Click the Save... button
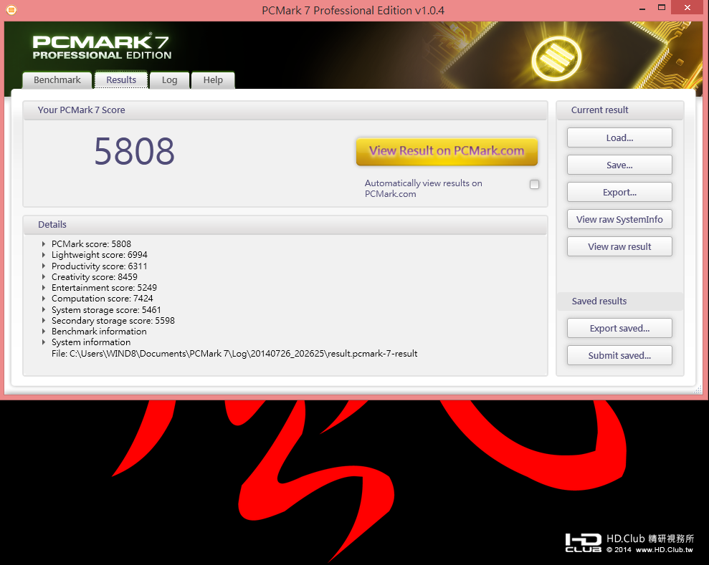Image resolution: width=709 pixels, height=565 pixels. [619, 165]
